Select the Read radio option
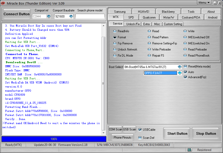Image resolution: width=223 pixels, height=153 pixels. click(153, 31)
